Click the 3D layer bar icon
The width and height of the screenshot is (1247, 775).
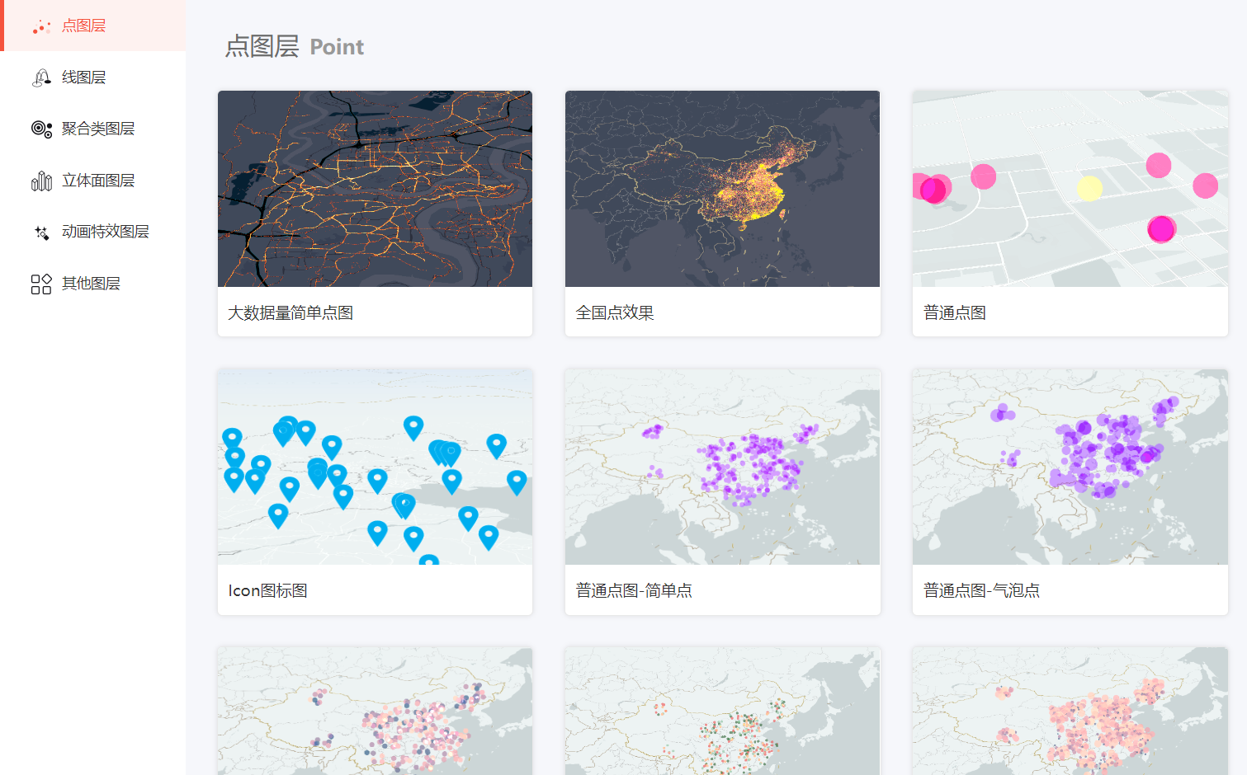[x=41, y=181]
